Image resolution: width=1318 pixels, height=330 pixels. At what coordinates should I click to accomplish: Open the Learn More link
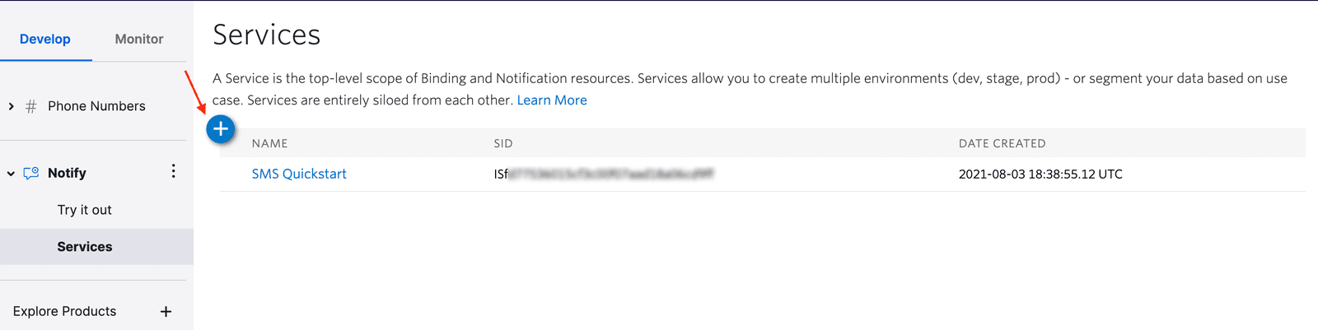pos(552,100)
